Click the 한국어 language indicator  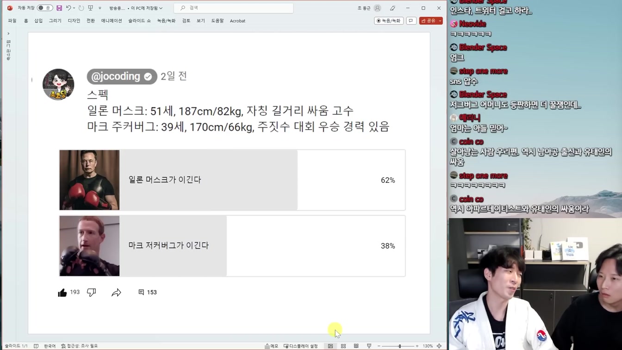pyautogui.click(x=50, y=346)
